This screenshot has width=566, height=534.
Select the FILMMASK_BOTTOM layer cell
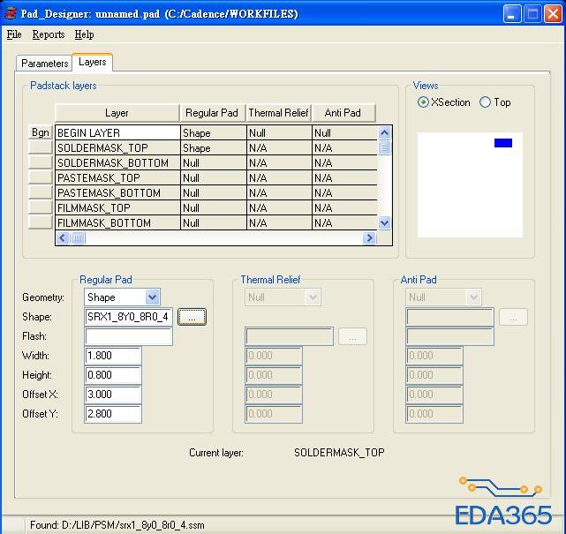click(x=117, y=222)
